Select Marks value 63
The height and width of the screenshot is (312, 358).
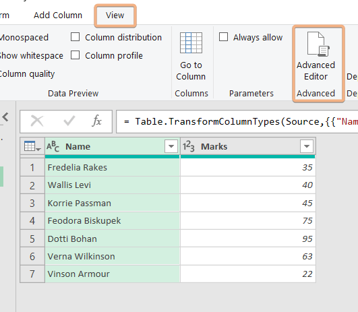247,256
